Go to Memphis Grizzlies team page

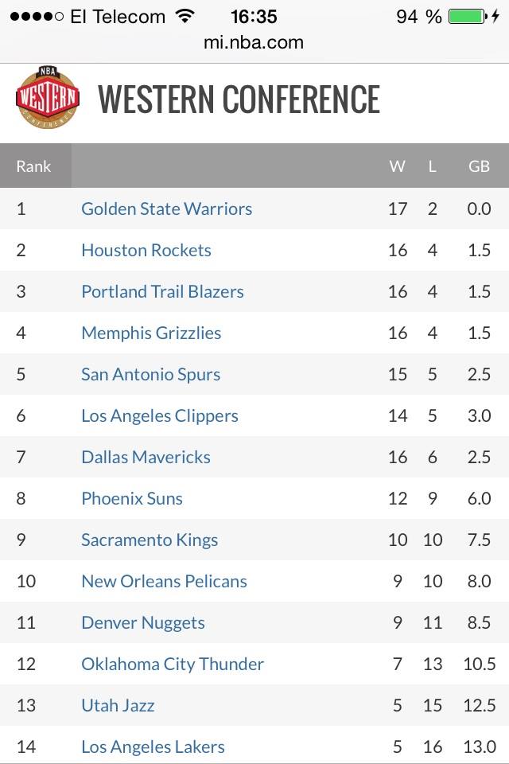151,333
